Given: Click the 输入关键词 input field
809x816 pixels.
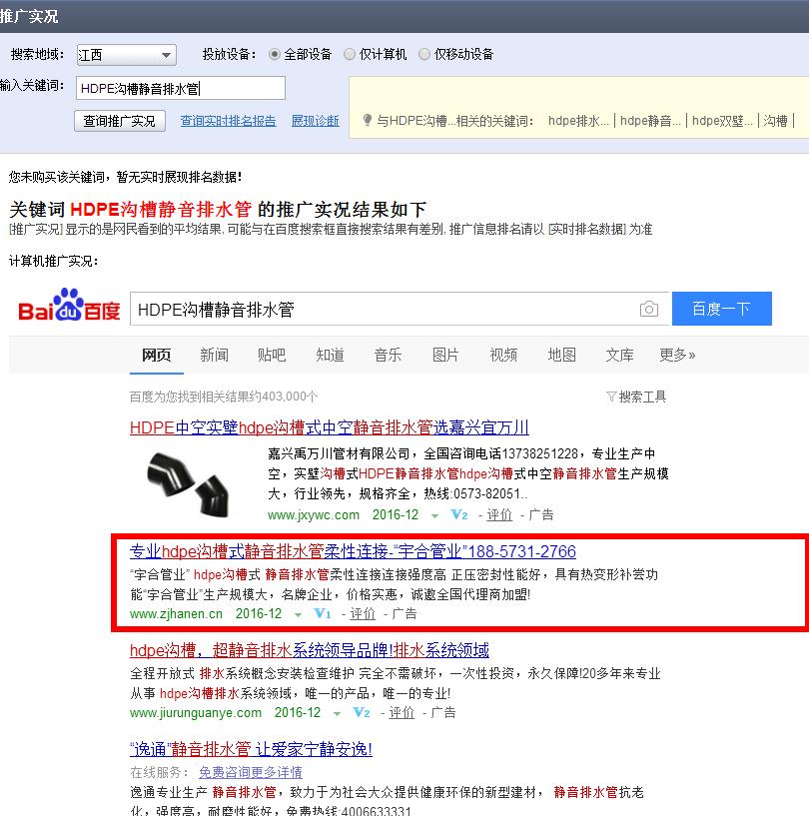Looking at the screenshot, I should click(181, 88).
